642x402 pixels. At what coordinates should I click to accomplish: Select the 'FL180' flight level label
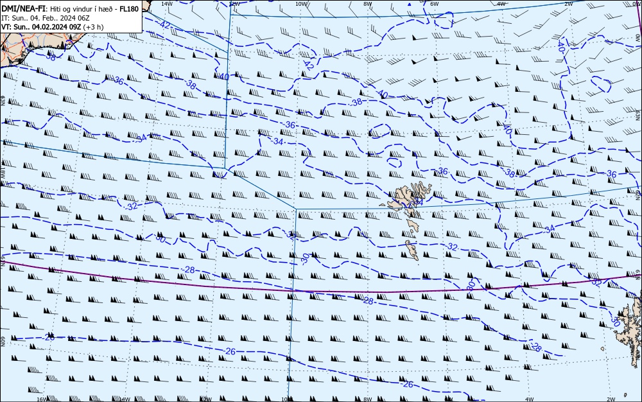pos(129,9)
